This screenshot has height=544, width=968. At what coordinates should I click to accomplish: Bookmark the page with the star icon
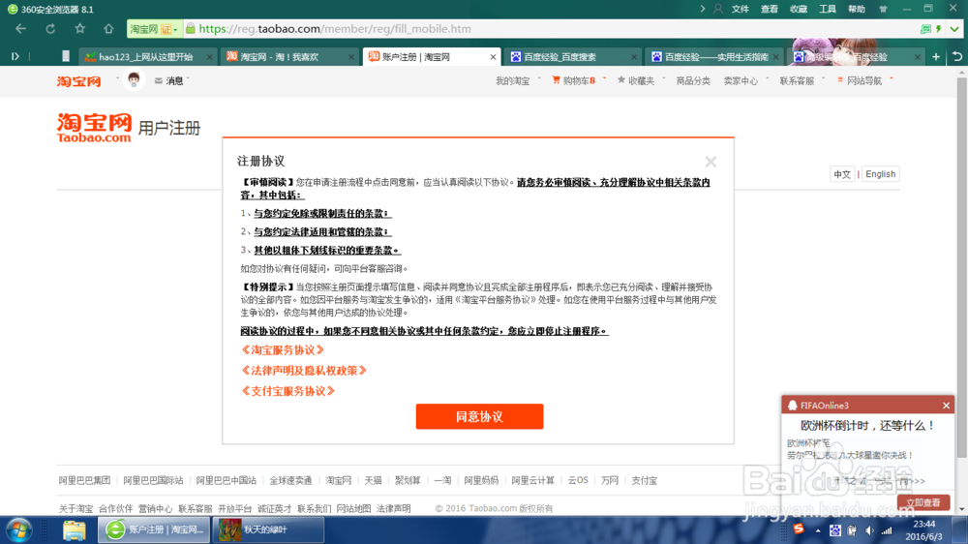[79, 28]
